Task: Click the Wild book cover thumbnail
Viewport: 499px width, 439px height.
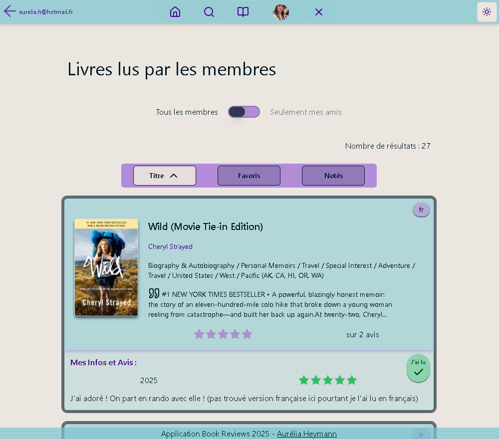Action: pyautogui.click(x=106, y=267)
